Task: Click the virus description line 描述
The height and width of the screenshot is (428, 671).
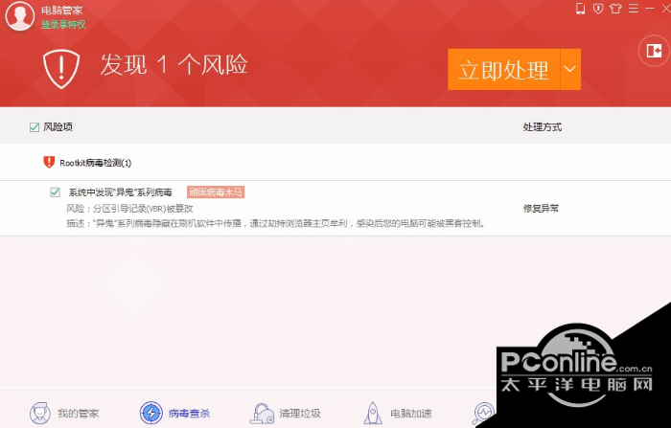Action: point(276,223)
